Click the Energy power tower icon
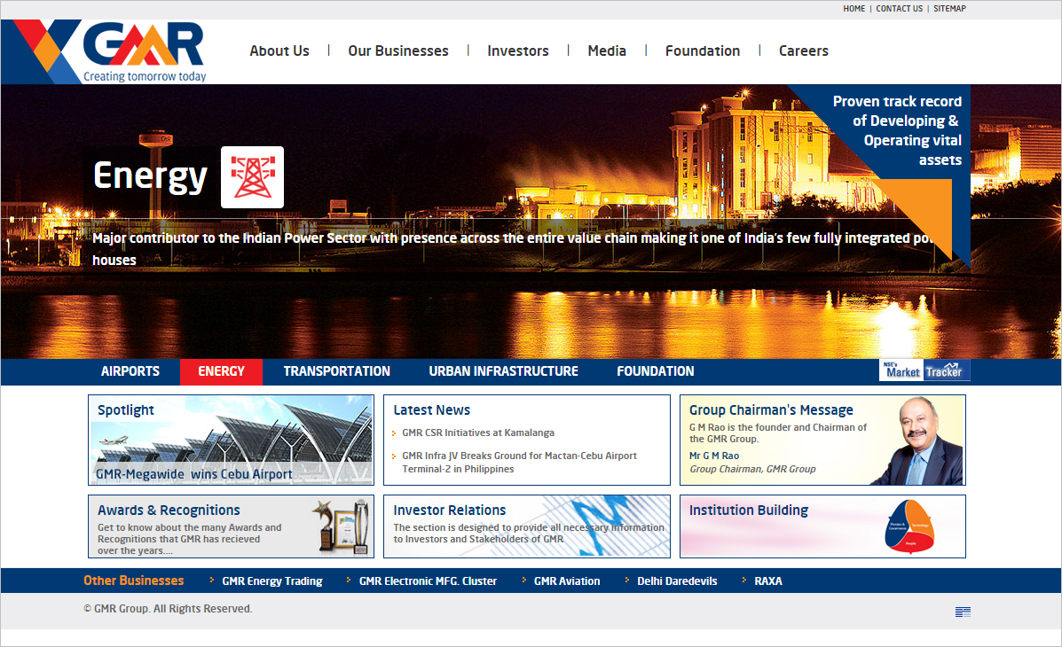This screenshot has height=647, width=1062. pos(252,177)
